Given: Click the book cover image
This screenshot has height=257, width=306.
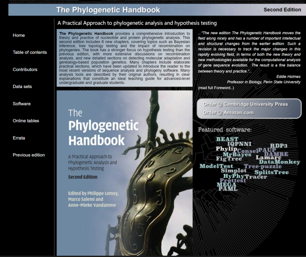Looking at the screenshot, I should tap(124, 173).
